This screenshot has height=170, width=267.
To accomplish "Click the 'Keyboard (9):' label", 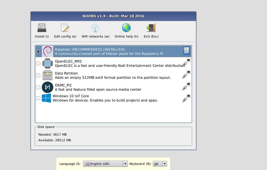I will (x=140, y=164).
